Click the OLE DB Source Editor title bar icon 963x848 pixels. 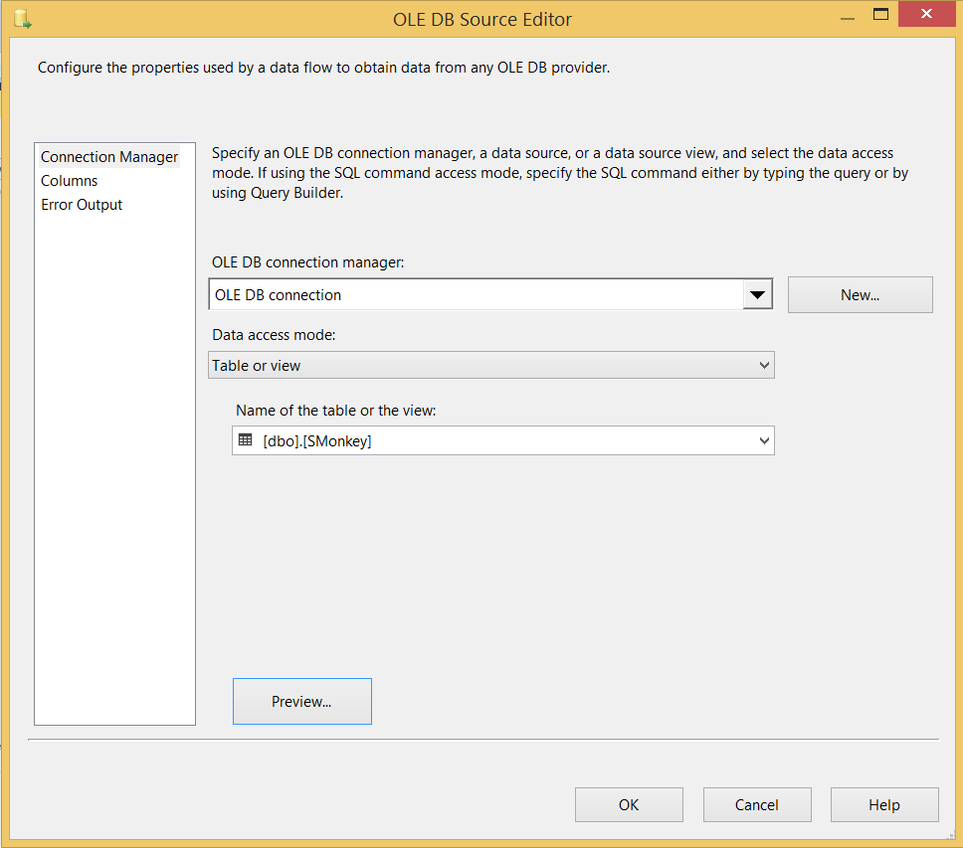(x=23, y=19)
